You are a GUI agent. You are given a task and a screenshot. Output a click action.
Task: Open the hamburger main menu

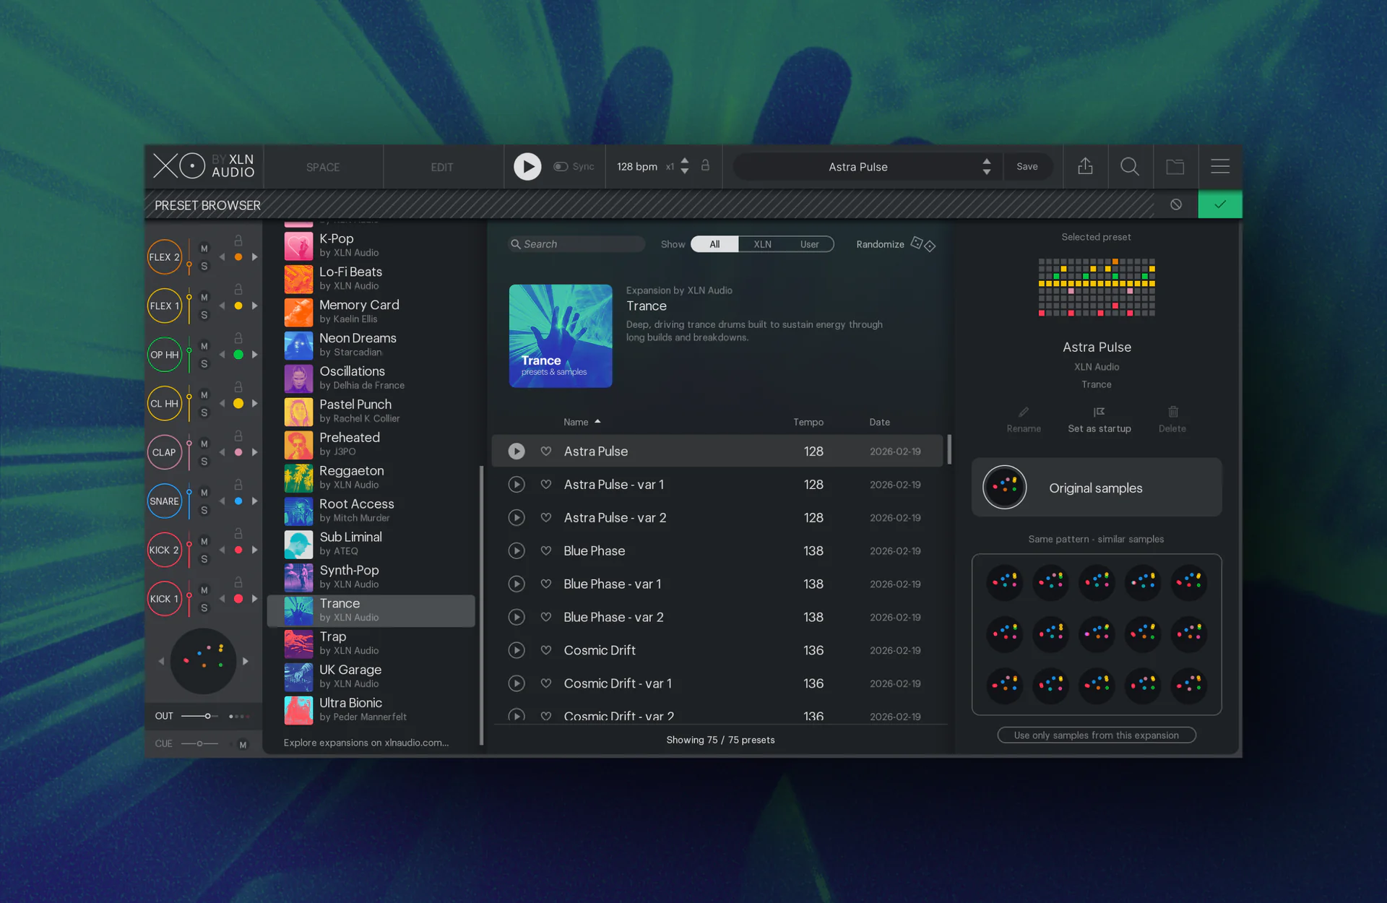pyautogui.click(x=1220, y=167)
